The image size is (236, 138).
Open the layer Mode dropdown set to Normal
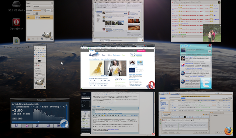(x=43, y=7)
